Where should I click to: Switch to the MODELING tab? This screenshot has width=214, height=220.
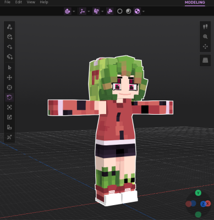(195, 2)
